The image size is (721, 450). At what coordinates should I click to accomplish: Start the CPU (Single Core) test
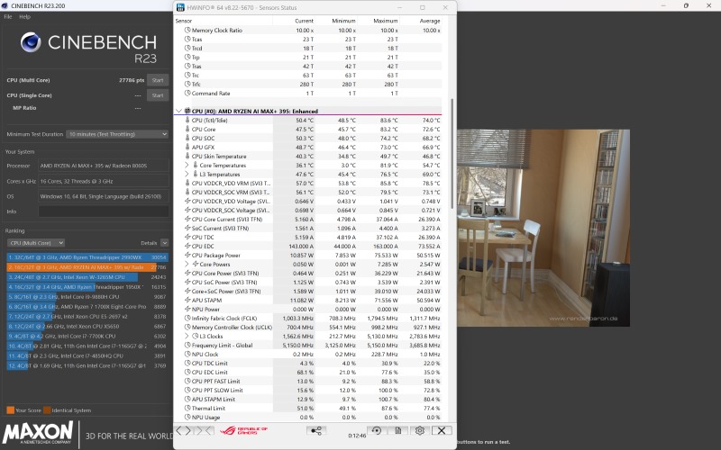(x=158, y=95)
